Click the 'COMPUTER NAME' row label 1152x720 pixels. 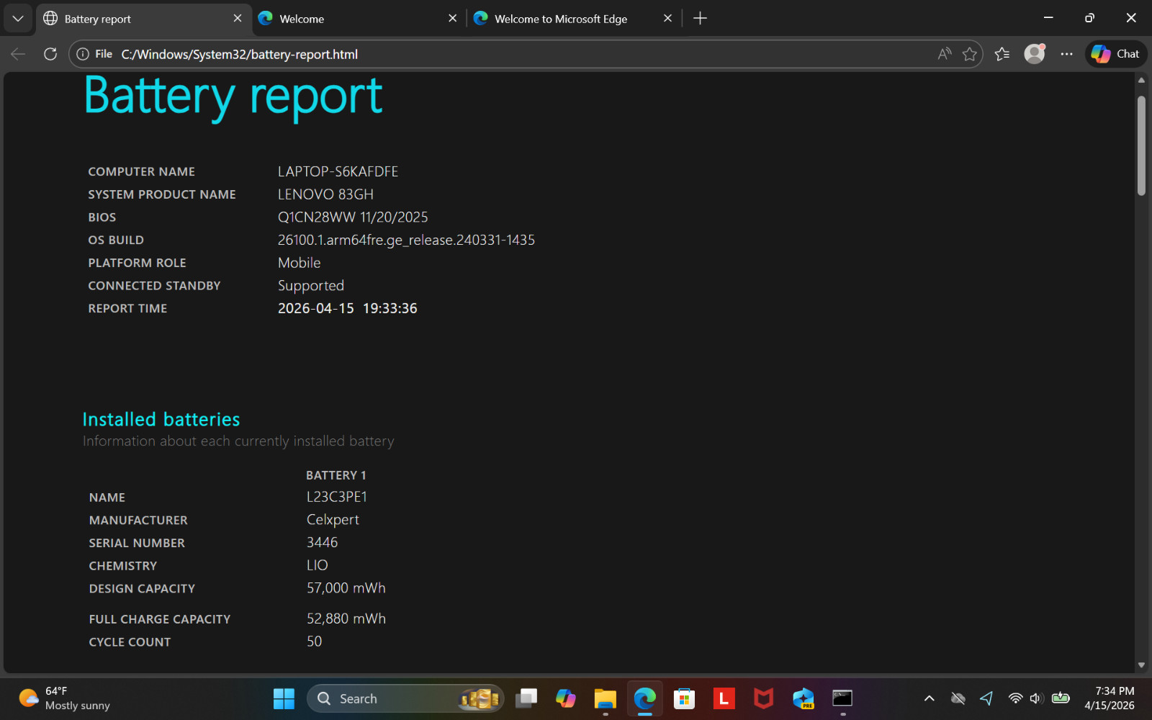click(x=142, y=172)
